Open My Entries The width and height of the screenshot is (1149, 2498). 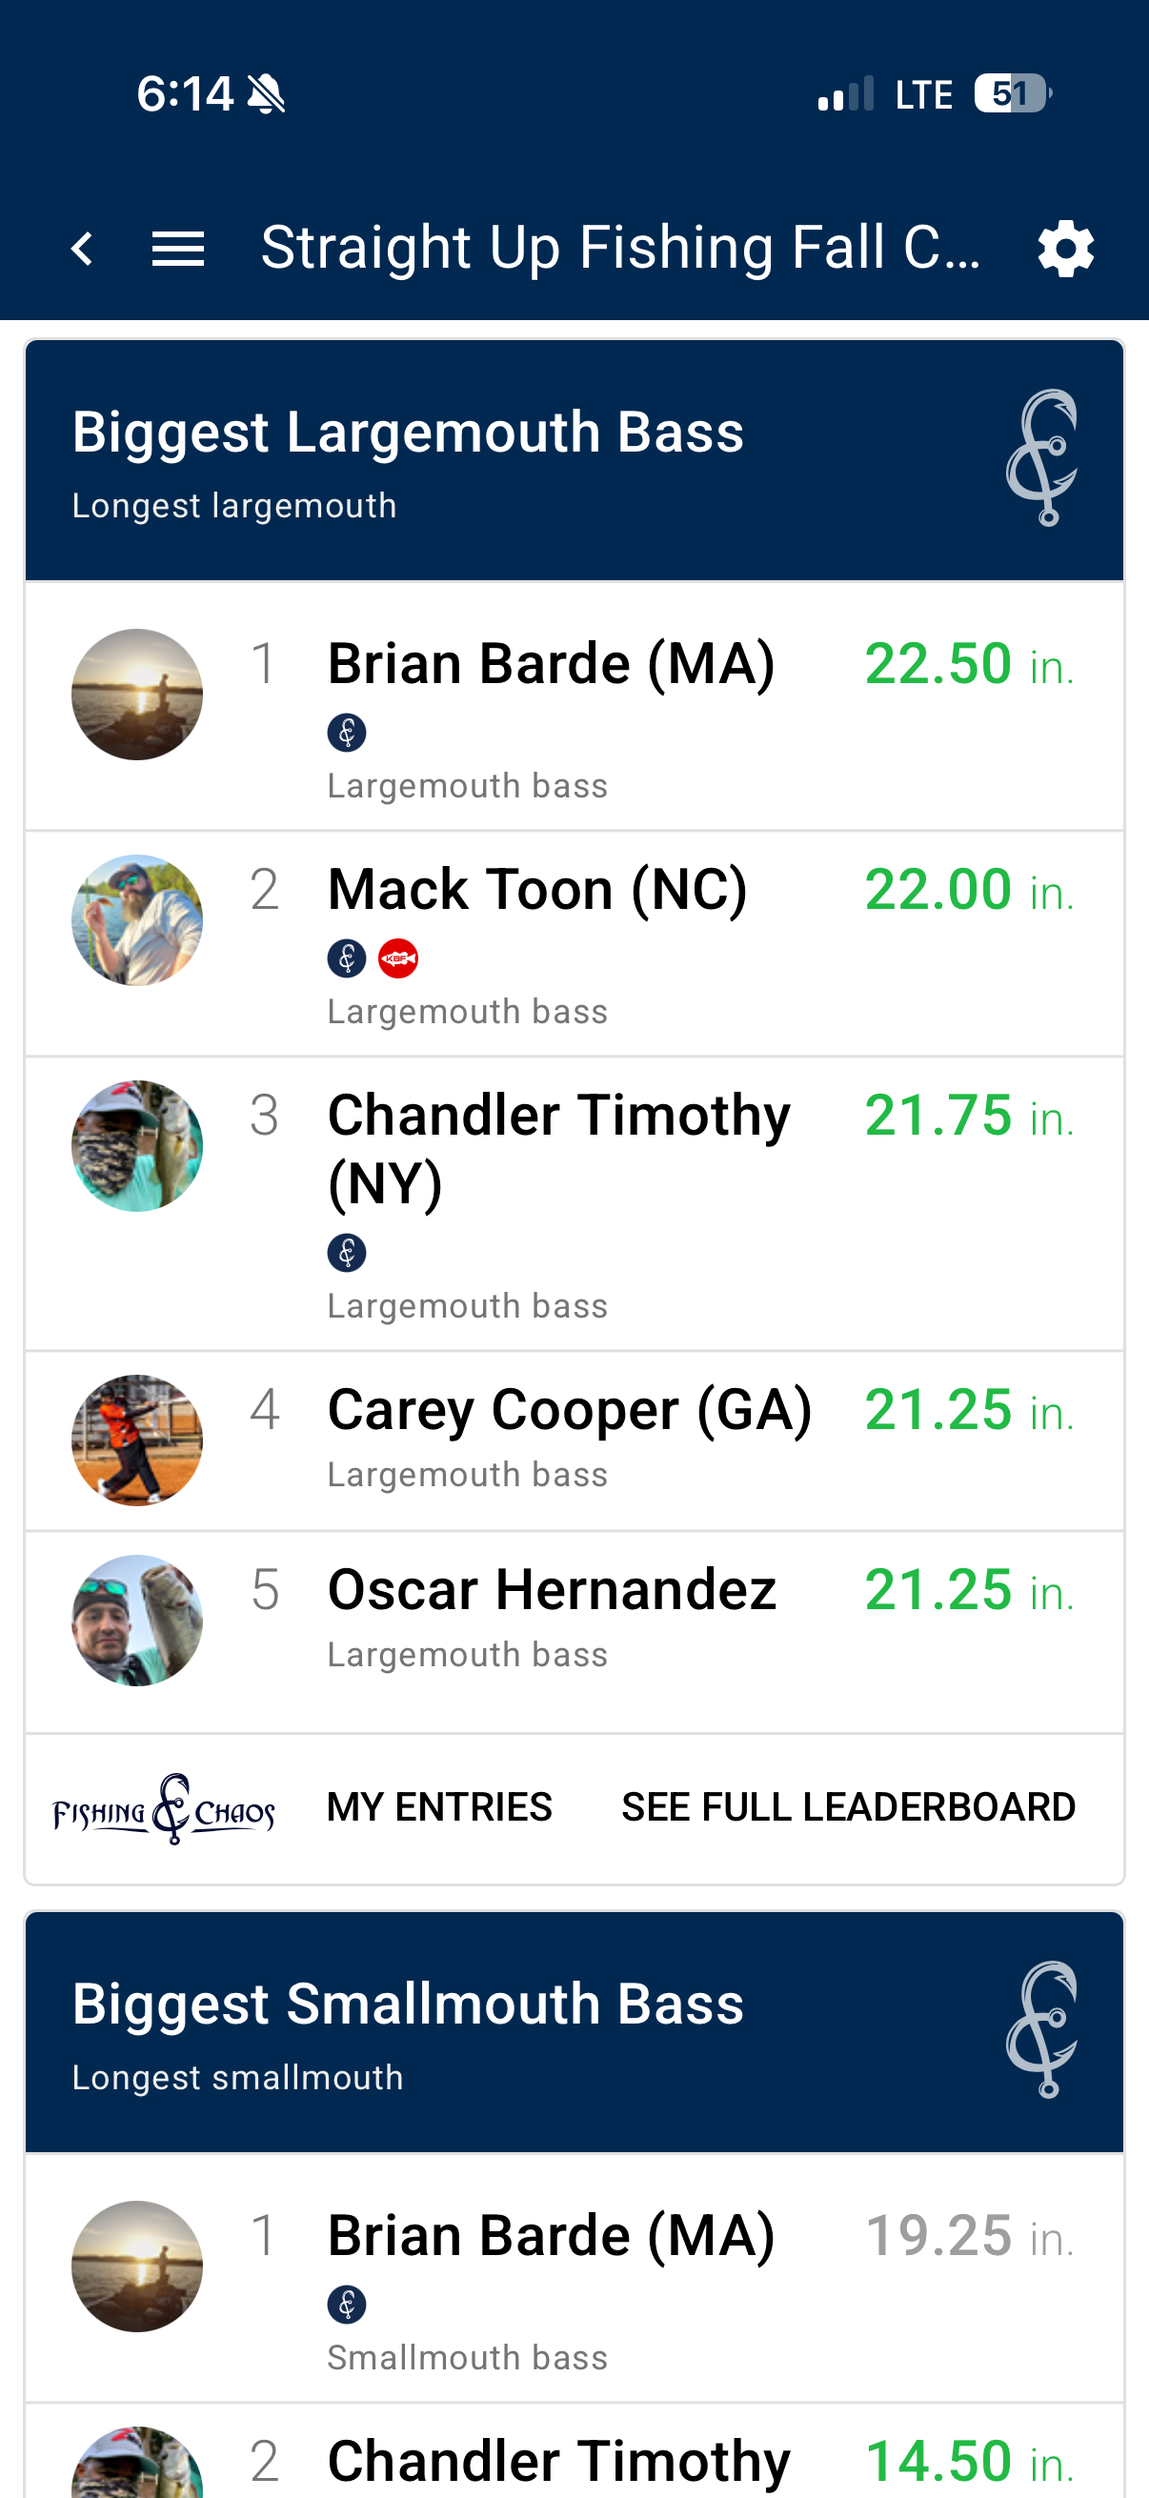[439, 1807]
